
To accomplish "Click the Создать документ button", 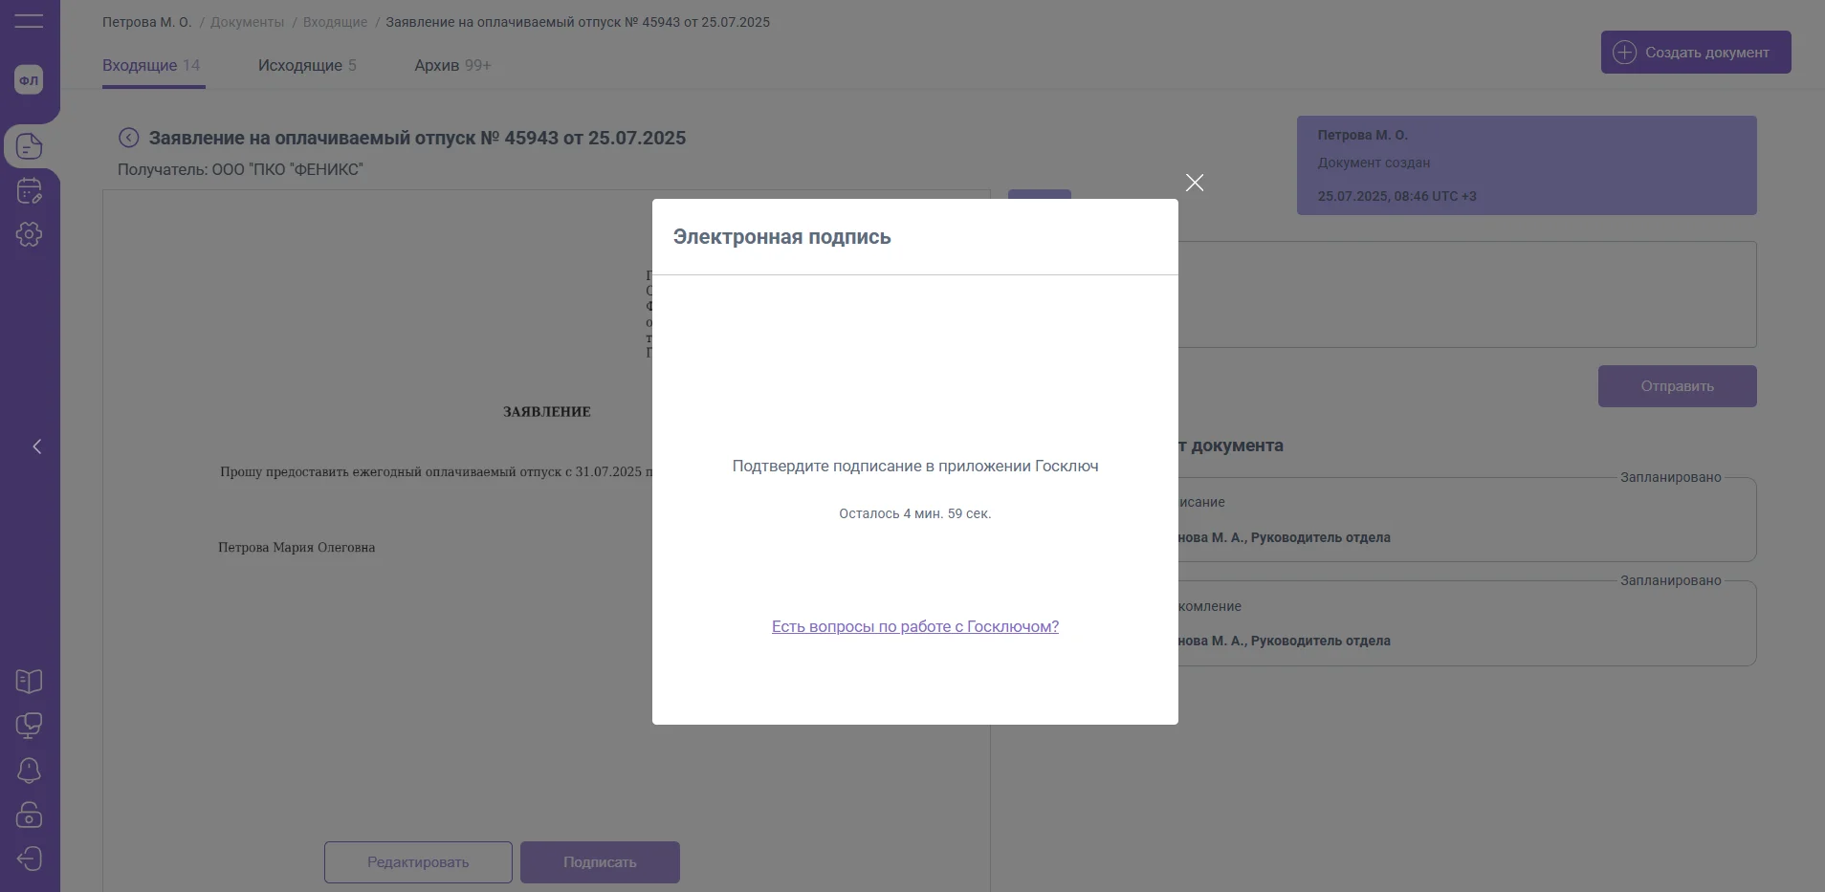I will (1695, 53).
